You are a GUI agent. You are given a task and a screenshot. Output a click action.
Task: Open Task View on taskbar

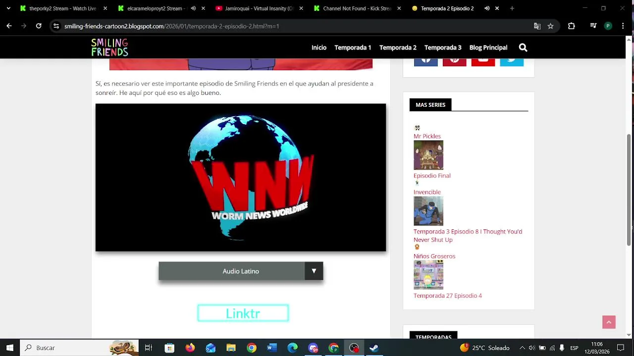point(148,348)
